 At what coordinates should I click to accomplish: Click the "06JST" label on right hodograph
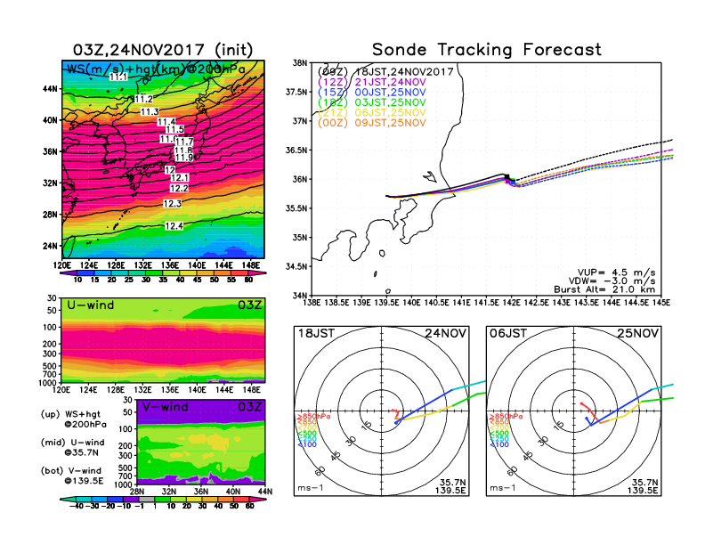coord(508,333)
